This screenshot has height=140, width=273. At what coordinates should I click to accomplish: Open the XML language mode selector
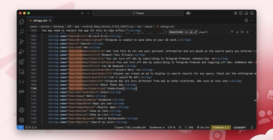coord(189,127)
